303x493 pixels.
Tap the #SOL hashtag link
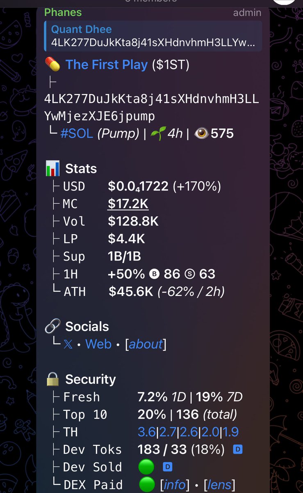pos(77,134)
